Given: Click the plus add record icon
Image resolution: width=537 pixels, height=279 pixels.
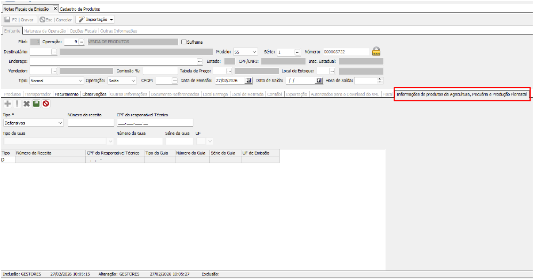Looking at the screenshot, I should coord(7,103).
